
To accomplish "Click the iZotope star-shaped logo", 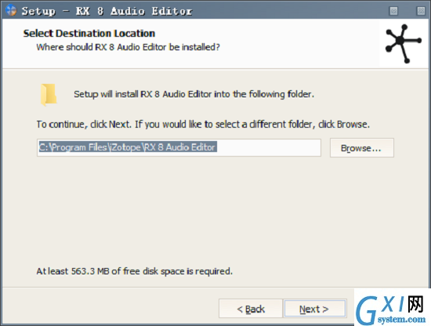I will [404, 43].
